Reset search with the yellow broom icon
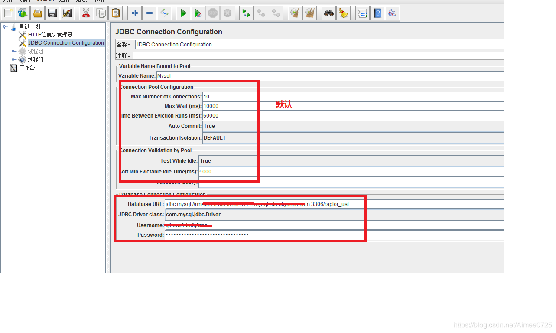Viewport: 556px width, 333px height. tap(344, 13)
